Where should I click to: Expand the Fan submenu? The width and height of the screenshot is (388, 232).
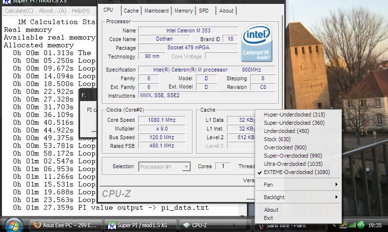point(298,185)
